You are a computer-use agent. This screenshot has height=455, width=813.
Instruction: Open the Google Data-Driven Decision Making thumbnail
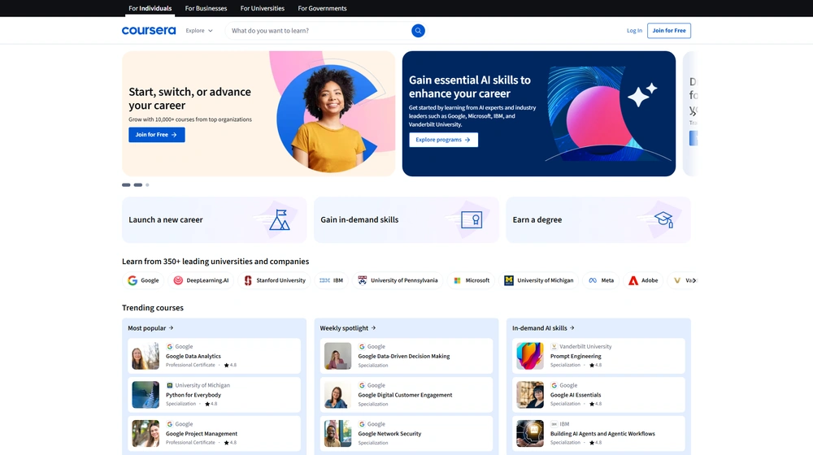point(337,356)
